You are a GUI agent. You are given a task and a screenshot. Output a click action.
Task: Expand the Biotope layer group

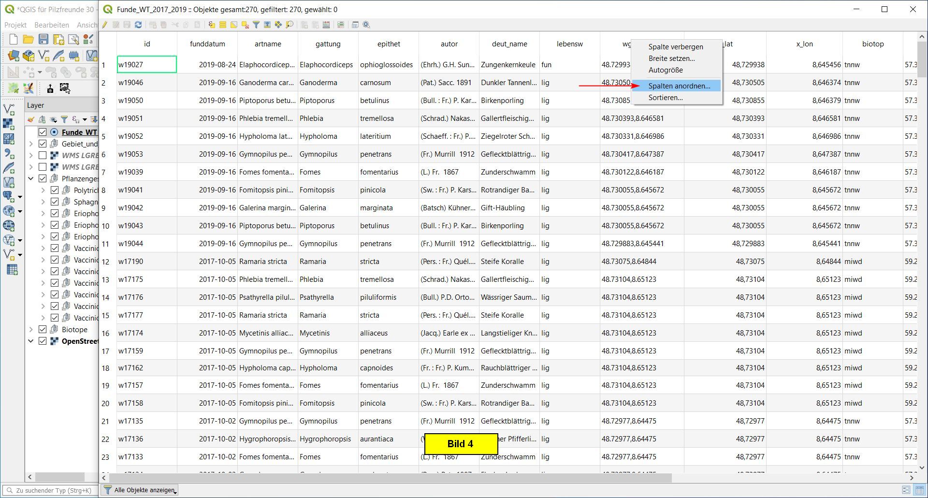[x=31, y=330]
